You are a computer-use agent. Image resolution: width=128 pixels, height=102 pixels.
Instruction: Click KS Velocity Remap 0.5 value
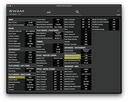[x=114, y=29]
